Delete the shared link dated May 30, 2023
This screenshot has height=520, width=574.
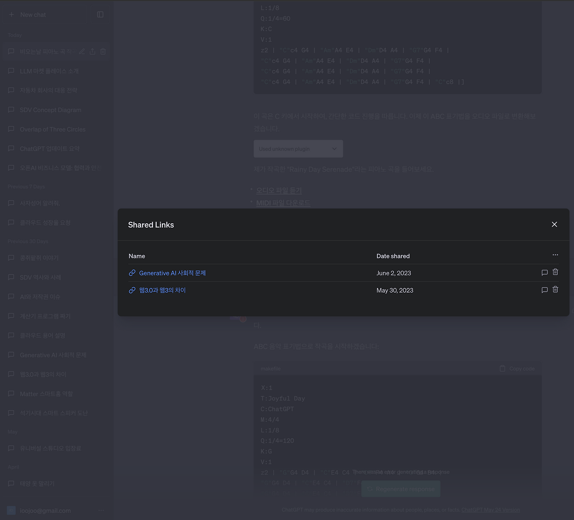[555, 290]
